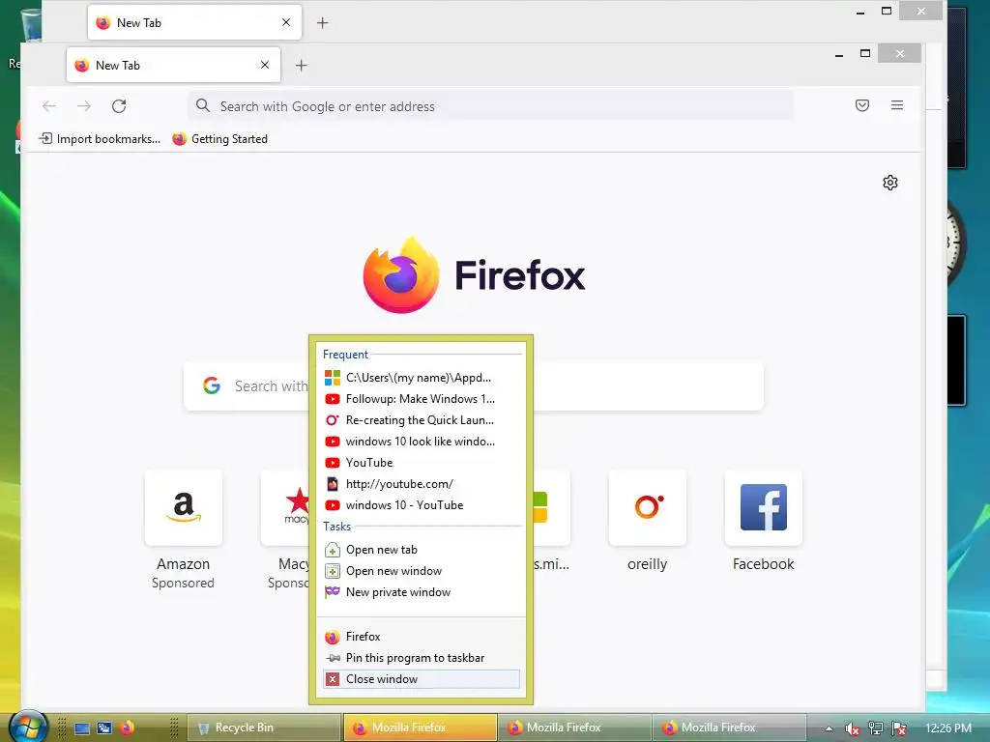Screen dimensions: 990x742
Task: Open Re-creating the Quick Laun... entry
Action: 422,420
